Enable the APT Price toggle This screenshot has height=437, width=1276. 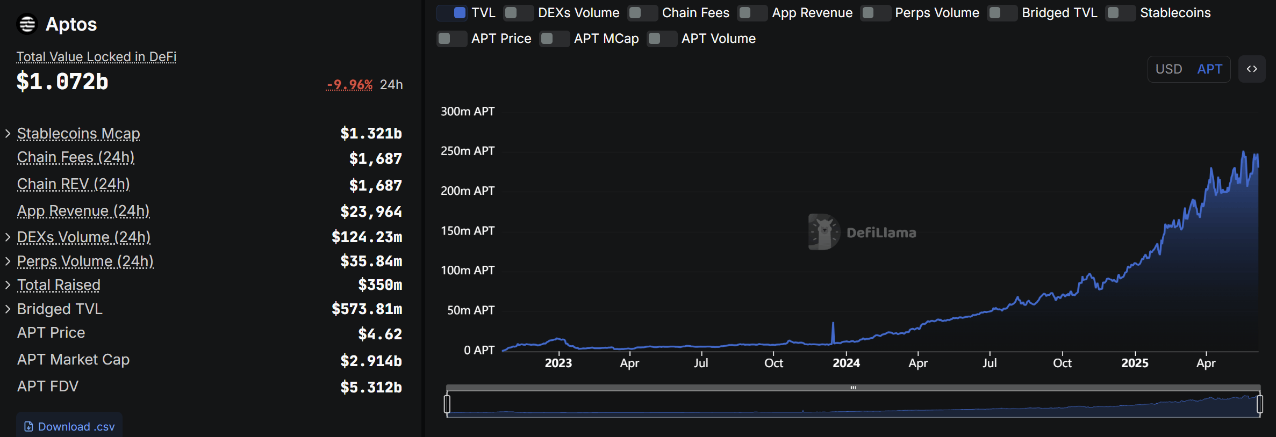451,39
